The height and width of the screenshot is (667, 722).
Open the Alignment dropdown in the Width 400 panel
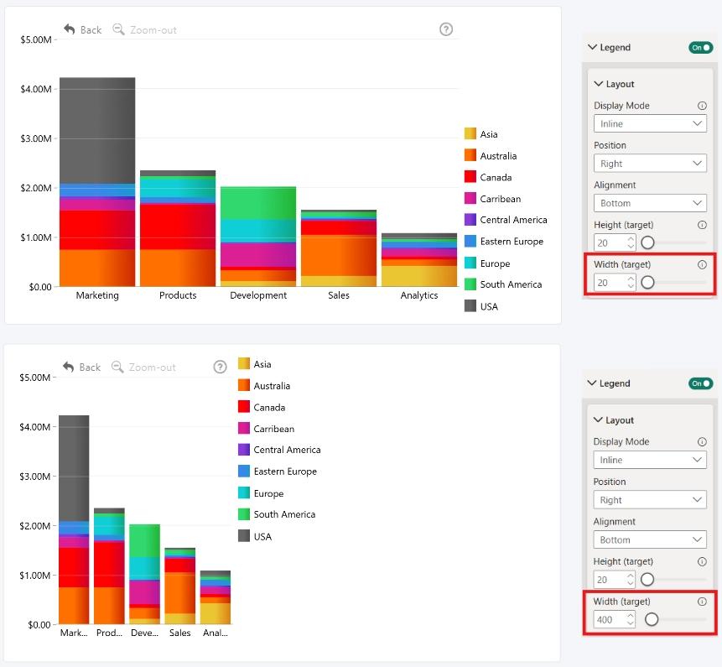(x=650, y=539)
